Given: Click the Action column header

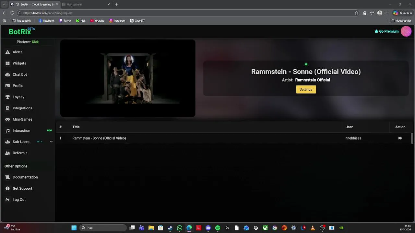Looking at the screenshot, I should pos(400,127).
